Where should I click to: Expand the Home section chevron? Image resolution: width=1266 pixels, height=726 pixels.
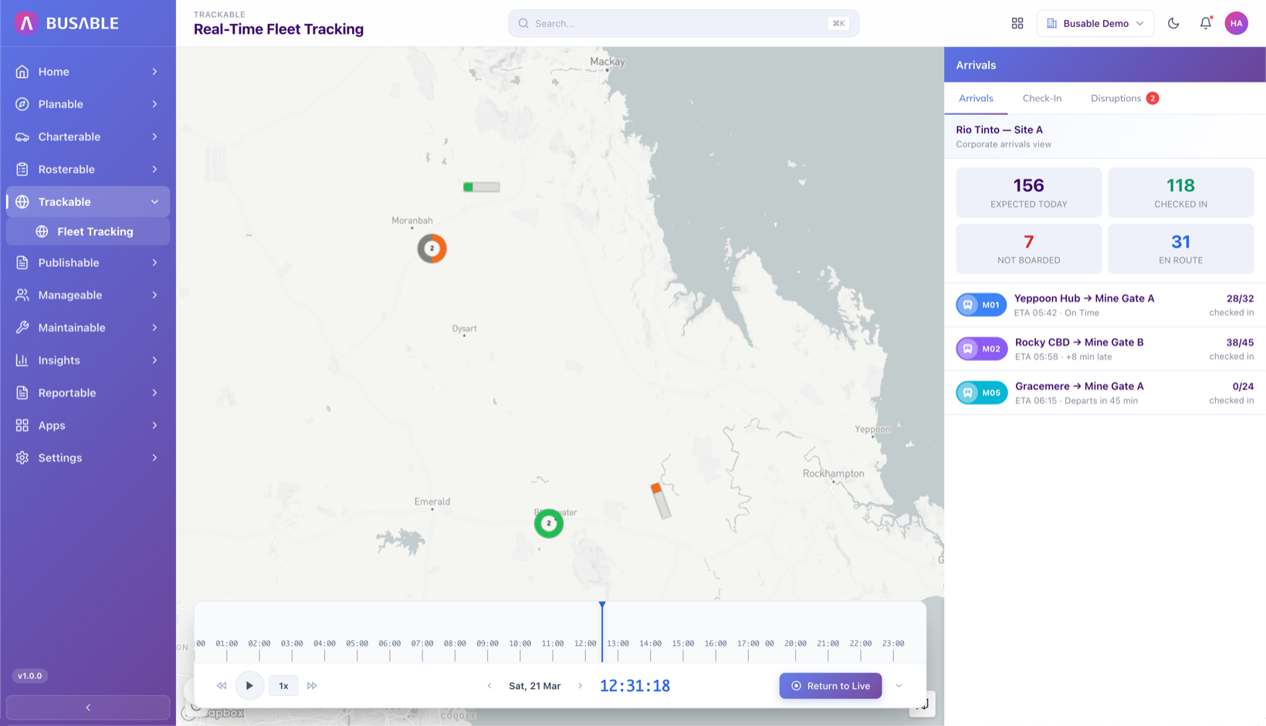pos(154,72)
